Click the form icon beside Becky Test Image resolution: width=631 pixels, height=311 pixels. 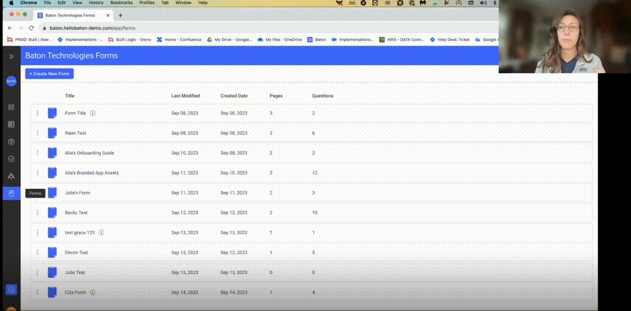tap(52, 213)
